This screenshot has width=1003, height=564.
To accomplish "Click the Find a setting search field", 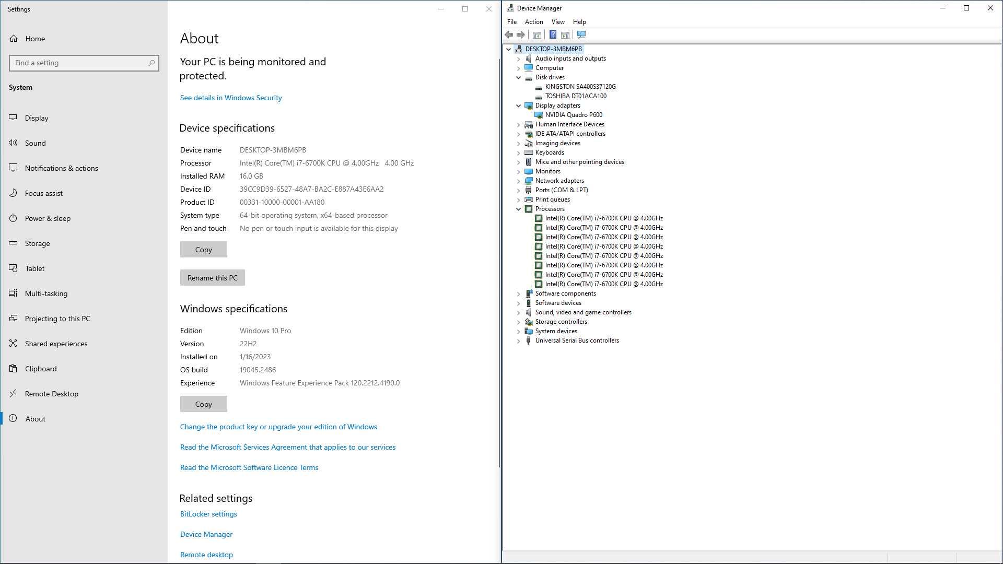I will coord(84,63).
